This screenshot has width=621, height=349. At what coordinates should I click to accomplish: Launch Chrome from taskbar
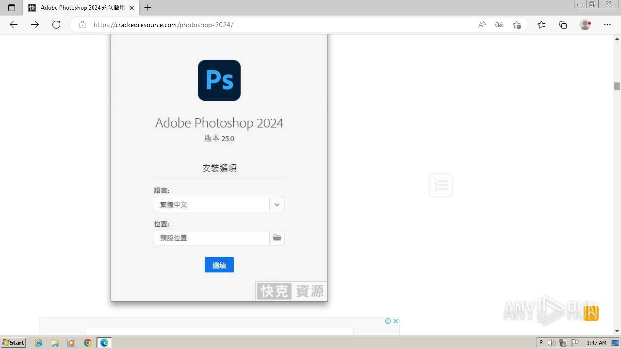(88, 343)
